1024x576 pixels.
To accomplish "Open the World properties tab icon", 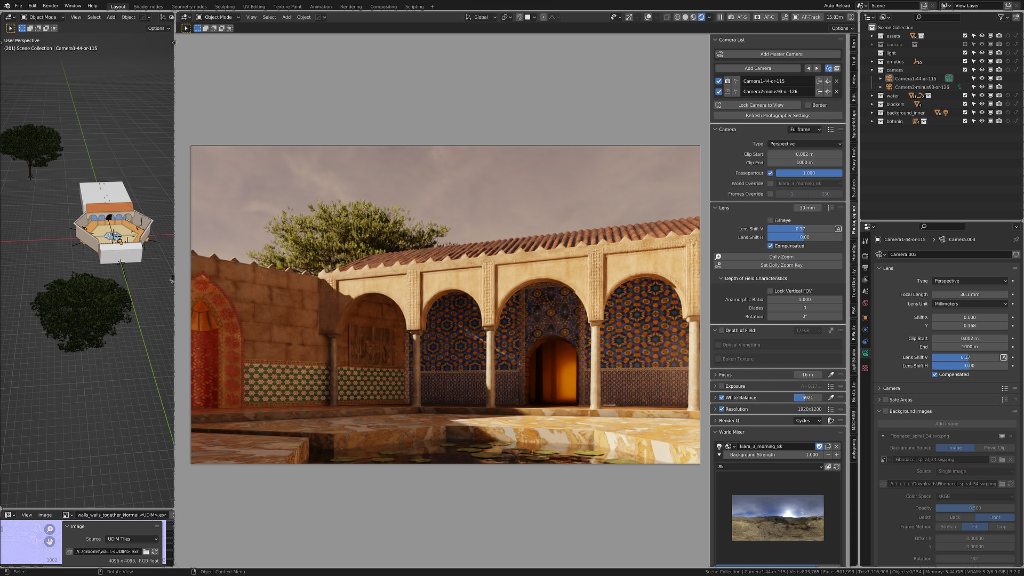I will pyautogui.click(x=865, y=303).
